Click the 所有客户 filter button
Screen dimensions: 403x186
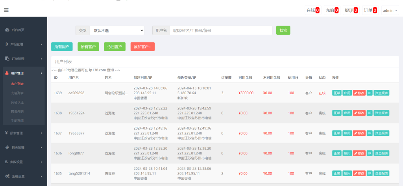point(88,46)
